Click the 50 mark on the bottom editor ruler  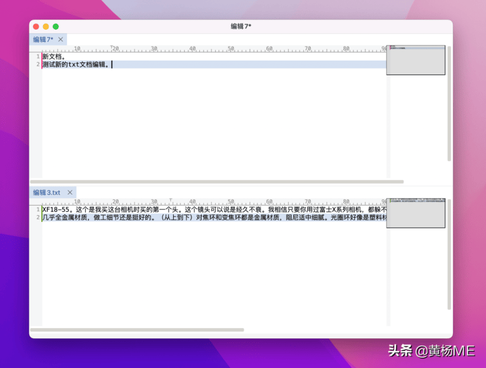click(x=230, y=201)
